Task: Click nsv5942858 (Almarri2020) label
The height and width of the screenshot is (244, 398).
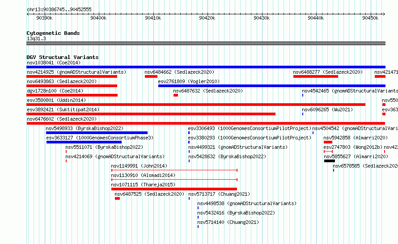Action: pos(356,138)
